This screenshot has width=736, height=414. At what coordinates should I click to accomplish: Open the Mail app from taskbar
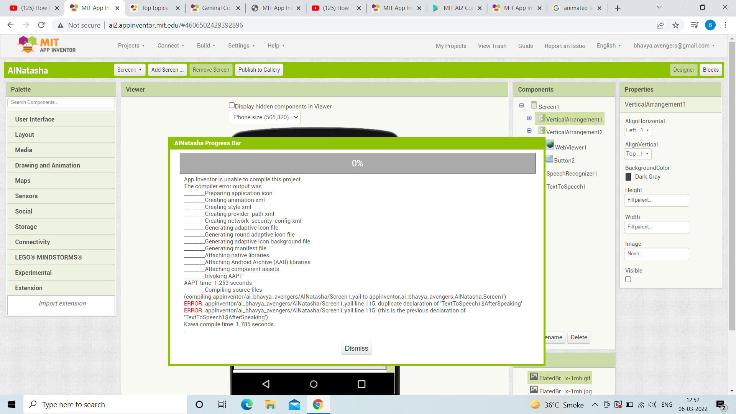pos(294,404)
